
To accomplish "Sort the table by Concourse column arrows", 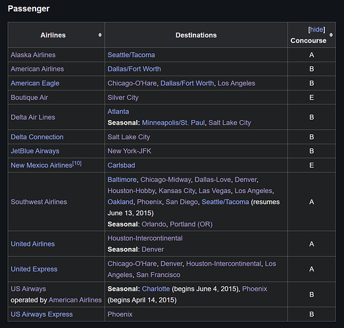I will tap(331, 35).
